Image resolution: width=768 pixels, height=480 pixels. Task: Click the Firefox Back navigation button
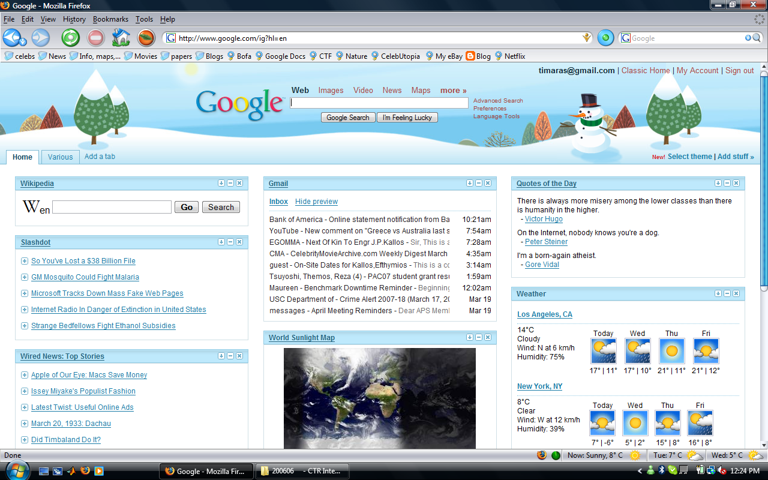[13, 38]
